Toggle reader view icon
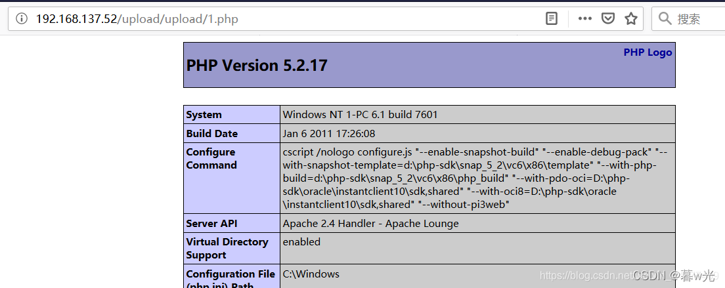Viewport: 725px width, 288px height. coord(551,18)
